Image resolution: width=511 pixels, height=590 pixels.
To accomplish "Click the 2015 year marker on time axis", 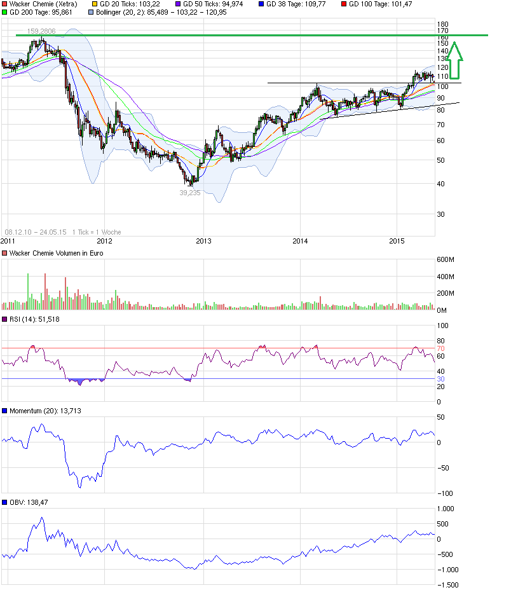I will pyautogui.click(x=397, y=241).
